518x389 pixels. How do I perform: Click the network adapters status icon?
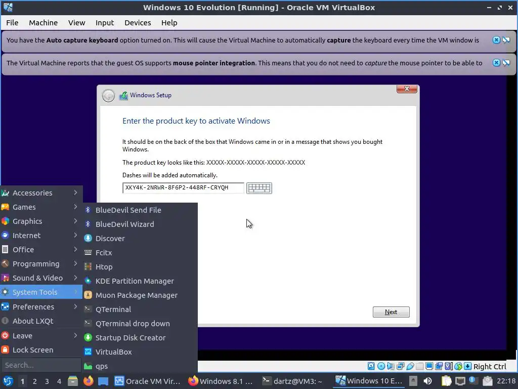[x=400, y=366]
